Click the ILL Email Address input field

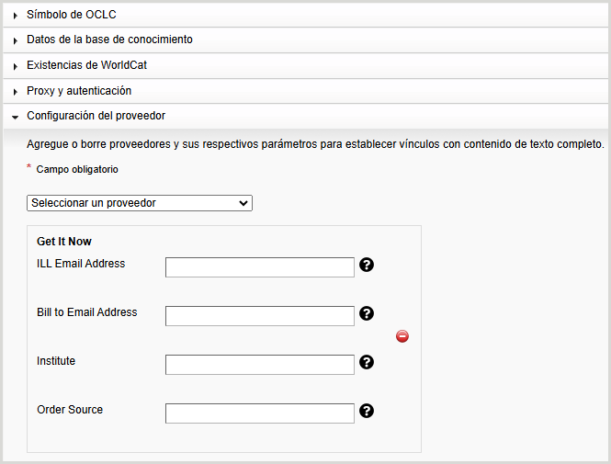pyautogui.click(x=260, y=267)
